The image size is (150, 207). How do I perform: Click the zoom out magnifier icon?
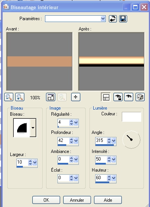pyautogui.click(x=9, y=97)
